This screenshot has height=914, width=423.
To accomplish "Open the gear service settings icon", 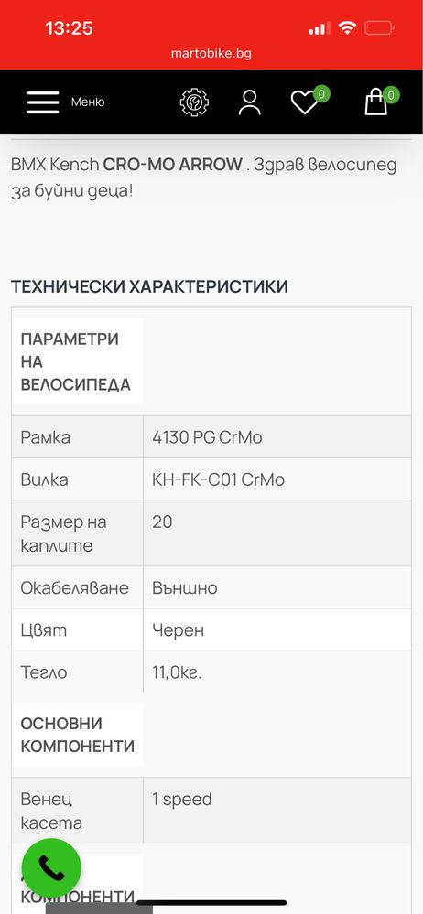I will (x=194, y=102).
